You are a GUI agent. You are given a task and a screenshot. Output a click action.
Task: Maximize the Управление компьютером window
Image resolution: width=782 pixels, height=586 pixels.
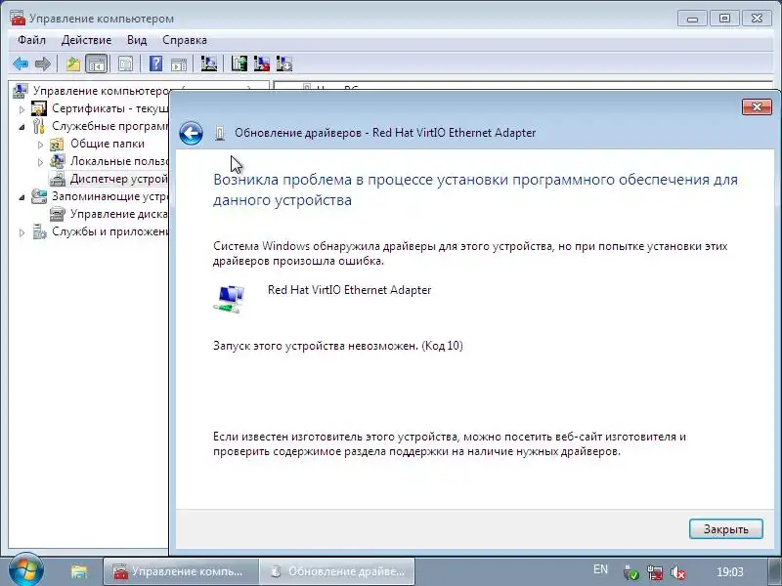724,19
